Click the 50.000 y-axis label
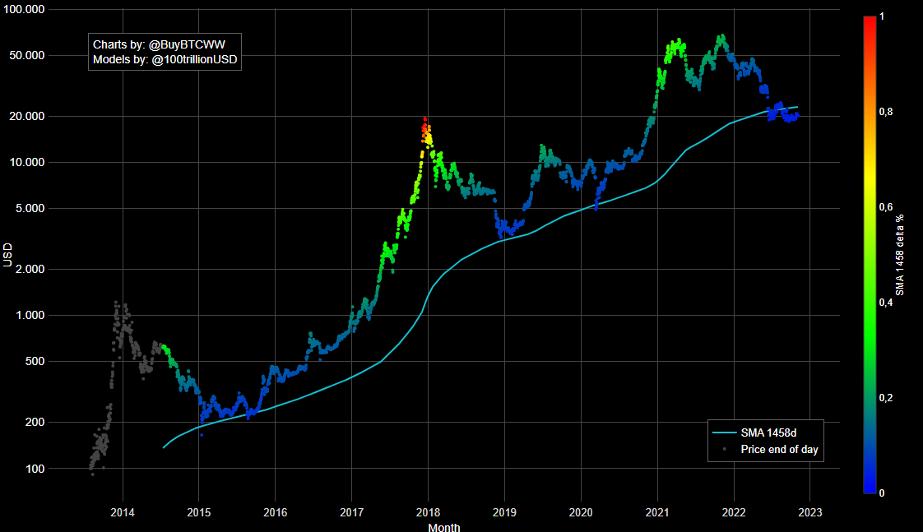Screen dimensions: 923x532 [27, 55]
